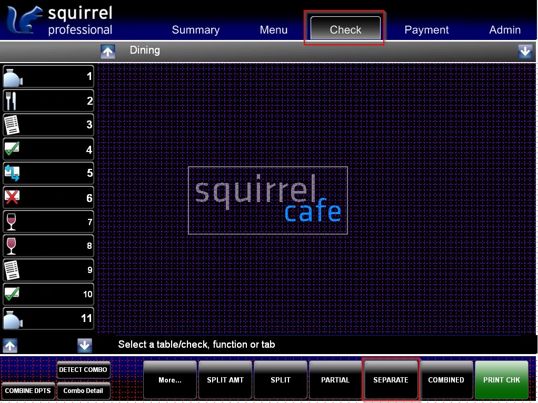Image resolution: width=538 pixels, height=403 pixels.
Task: Select table 11 with the cloche icon
Action: click(48, 318)
